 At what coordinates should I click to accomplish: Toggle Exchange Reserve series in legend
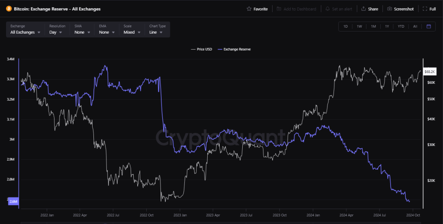(x=234, y=49)
